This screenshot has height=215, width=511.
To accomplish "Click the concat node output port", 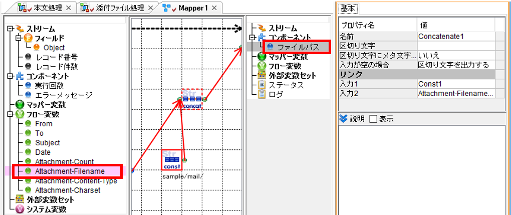I will click(x=205, y=99).
